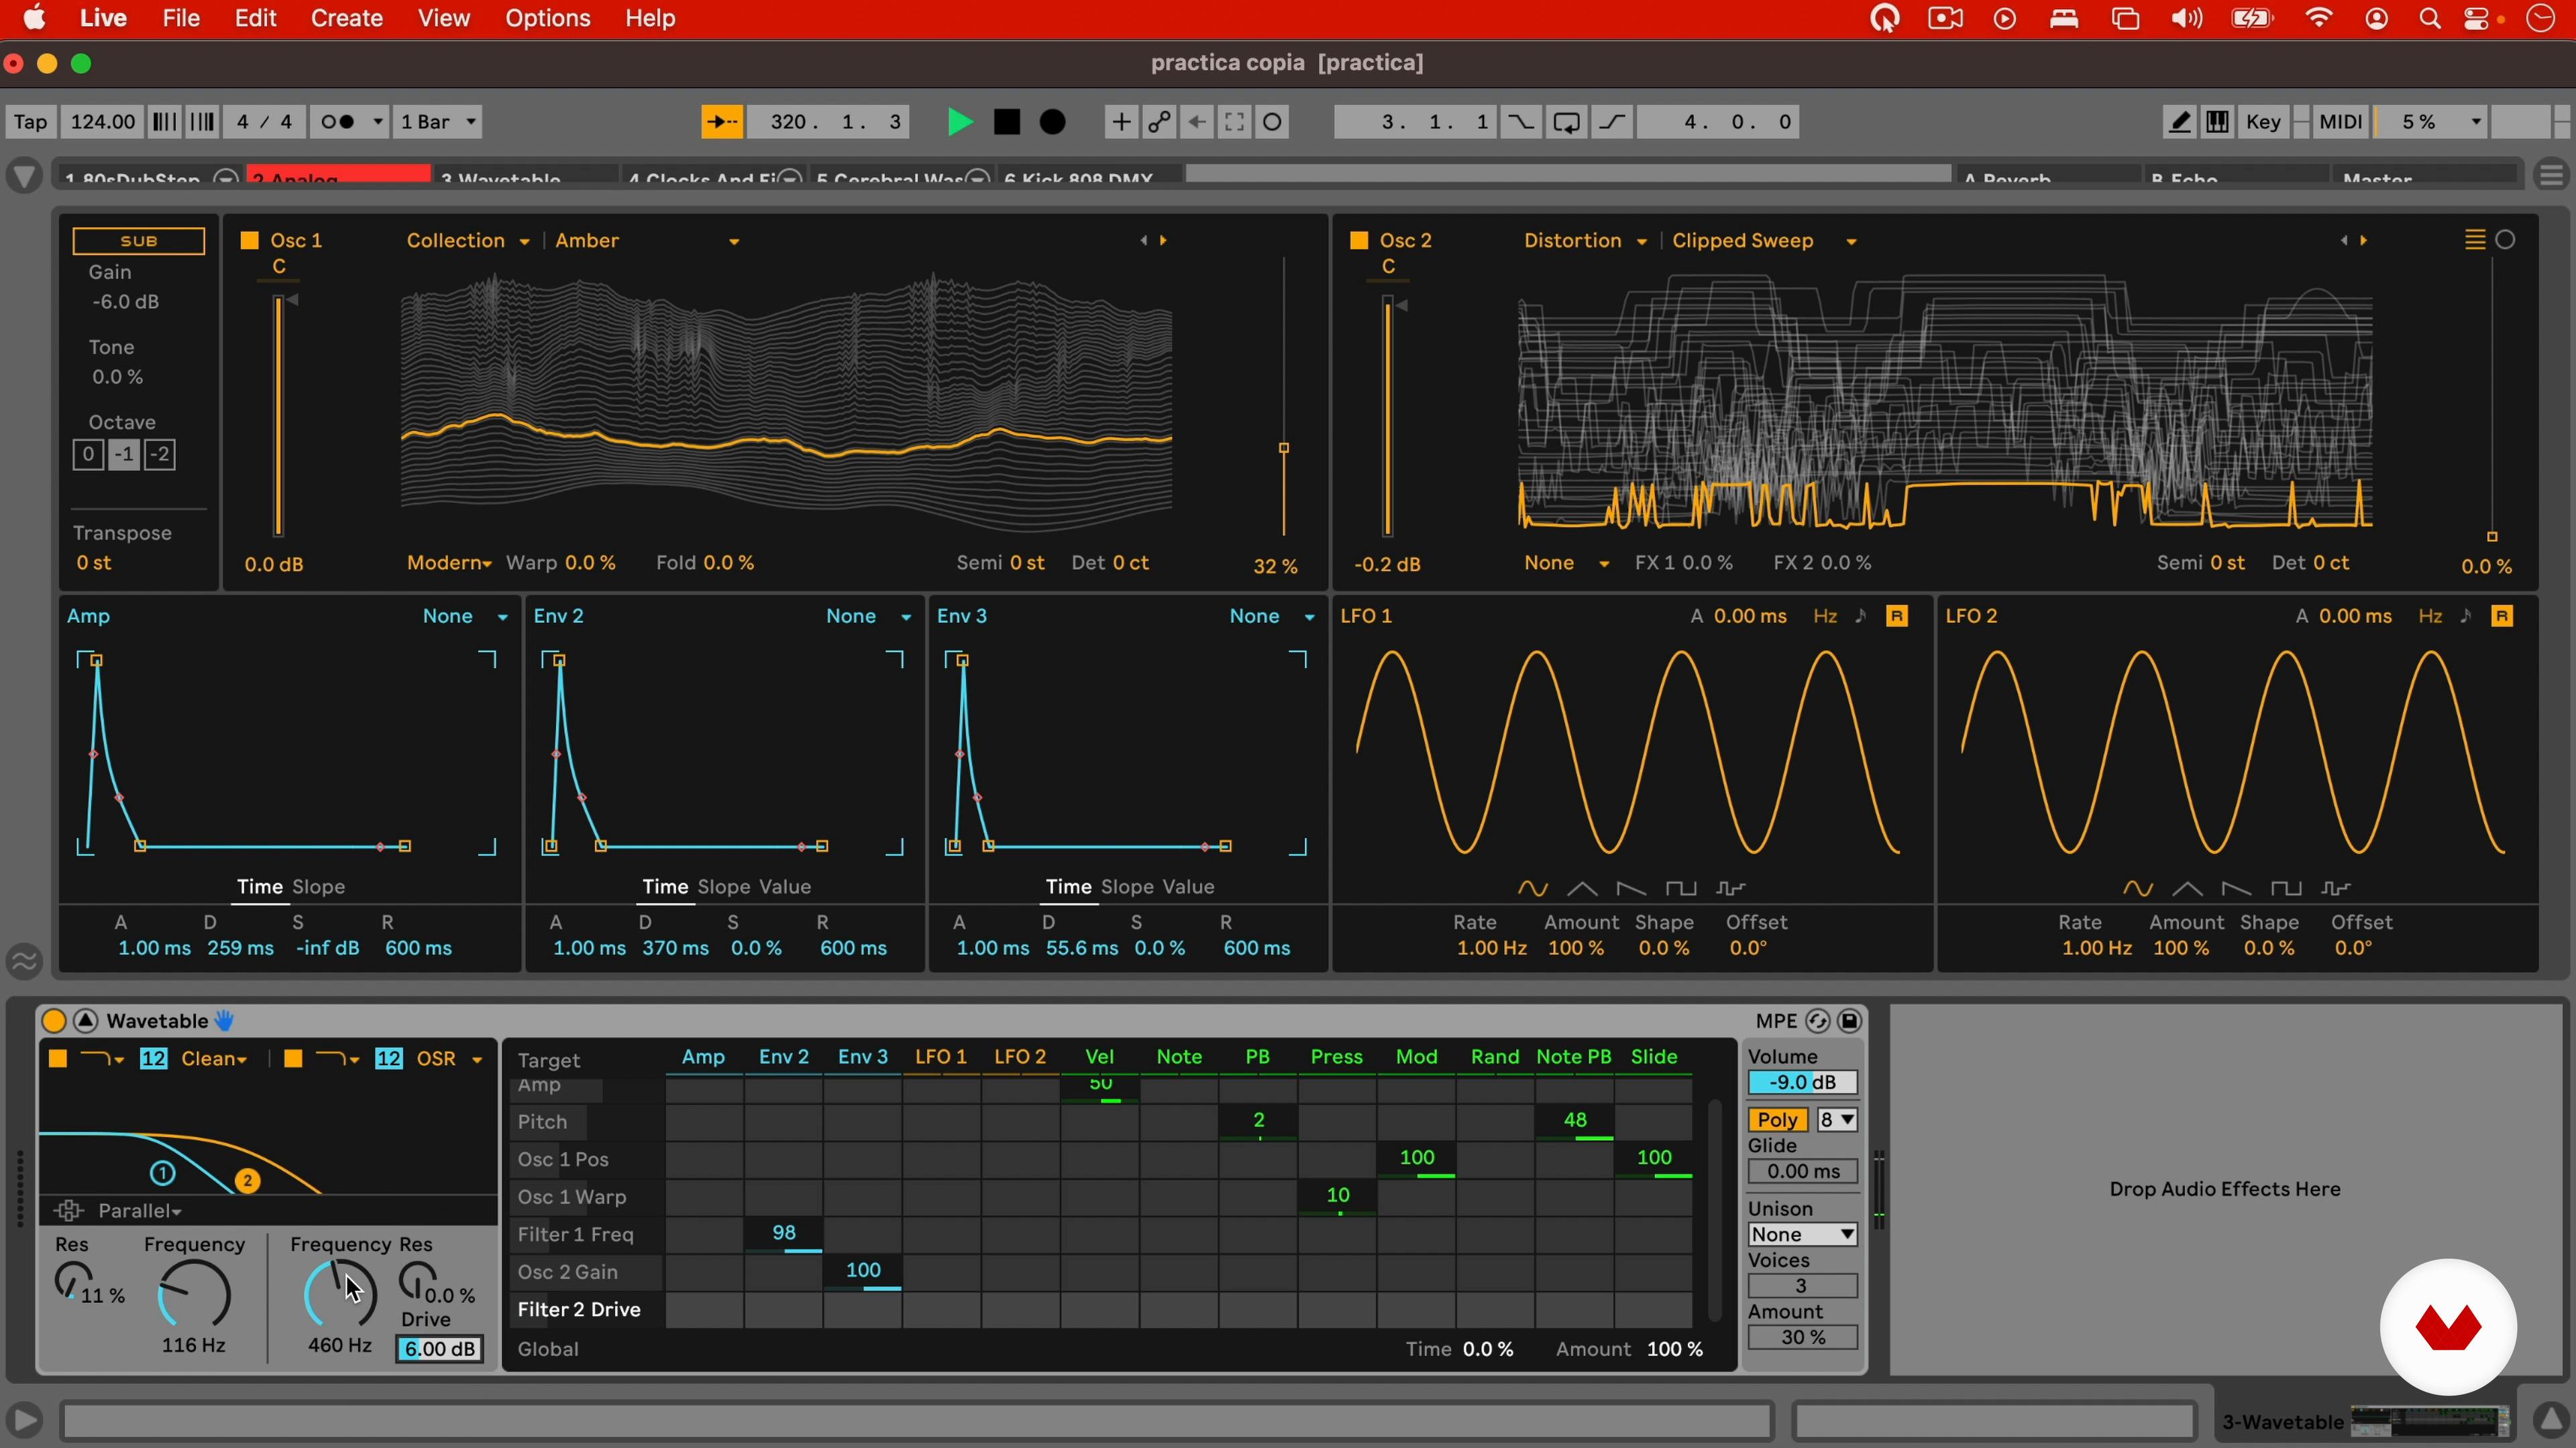This screenshot has width=2576, height=1448.
Task: Open the Create menu
Action: click(x=346, y=18)
